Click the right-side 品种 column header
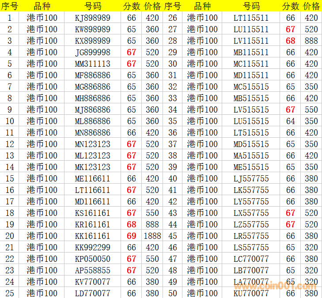Screen dimensions: 322x298 click(x=202, y=6)
